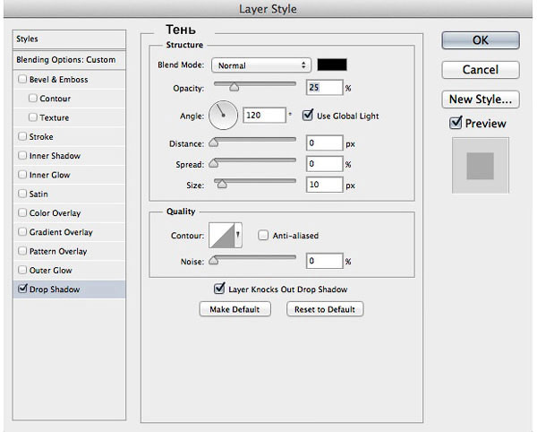Viewport: 537px width, 432px height.
Task: Click the Size slider handle
Action: click(x=222, y=184)
